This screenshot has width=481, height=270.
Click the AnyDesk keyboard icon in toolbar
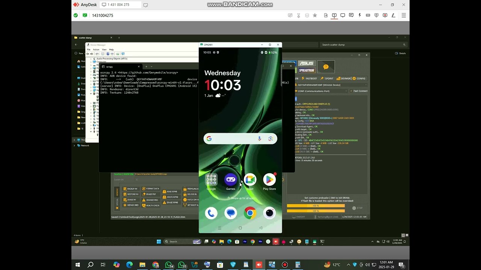[x=368, y=15]
